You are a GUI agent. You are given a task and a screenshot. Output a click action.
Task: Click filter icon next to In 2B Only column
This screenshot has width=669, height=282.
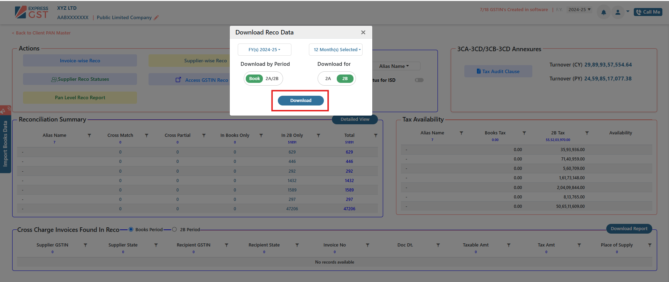pyautogui.click(x=318, y=135)
